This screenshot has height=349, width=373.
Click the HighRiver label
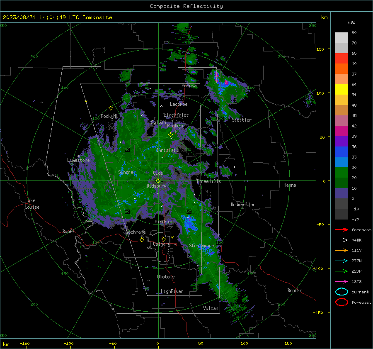tap(172, 291)
